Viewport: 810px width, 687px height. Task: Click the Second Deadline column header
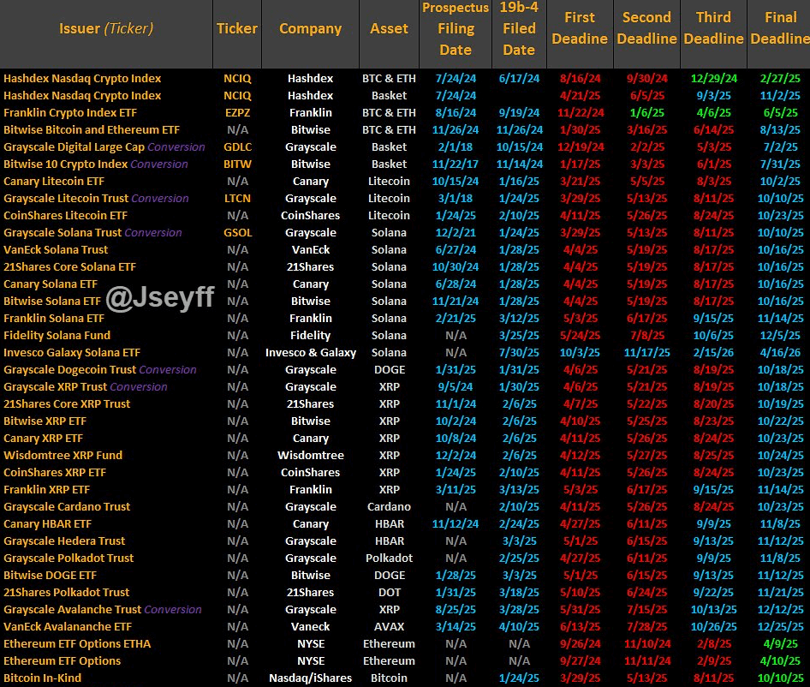pyautogui.click(x=646, y=28)
